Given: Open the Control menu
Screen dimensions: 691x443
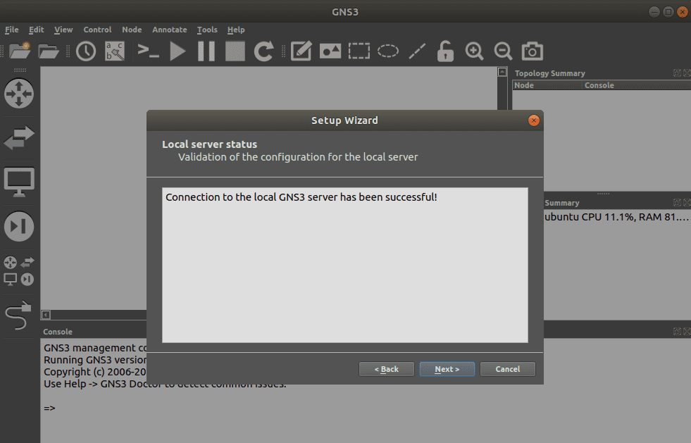Looking at the screenshot, I should tap(97, 30).
